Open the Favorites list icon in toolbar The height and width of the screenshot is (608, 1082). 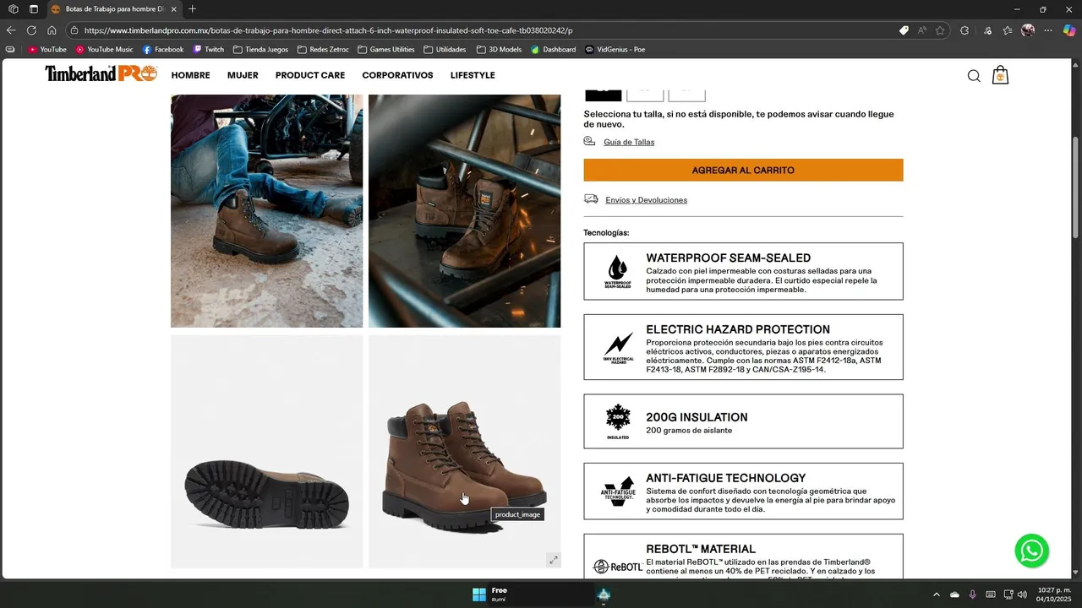pos(1008,30)
